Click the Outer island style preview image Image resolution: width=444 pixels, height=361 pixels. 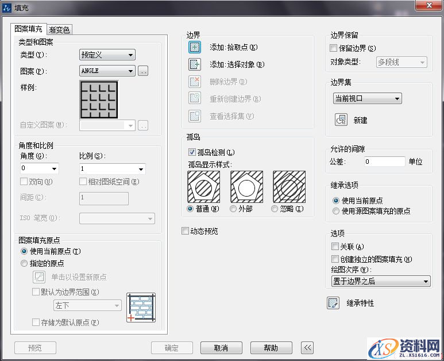click(x=246, y=187)
